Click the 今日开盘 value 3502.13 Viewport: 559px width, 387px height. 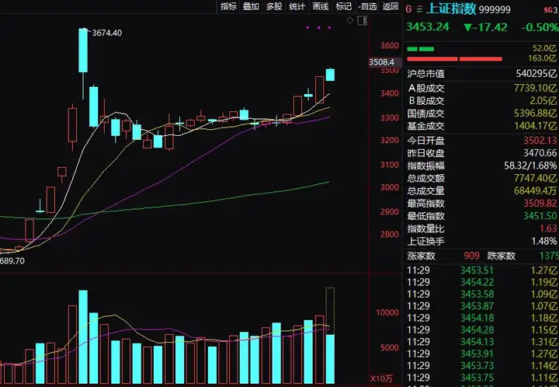[540, 140]
